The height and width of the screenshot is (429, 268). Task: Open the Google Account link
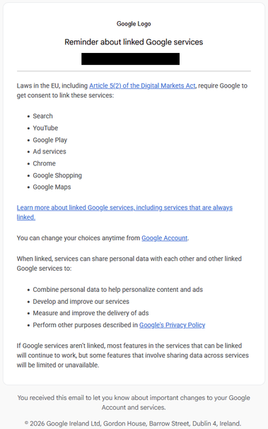[165, 238]
